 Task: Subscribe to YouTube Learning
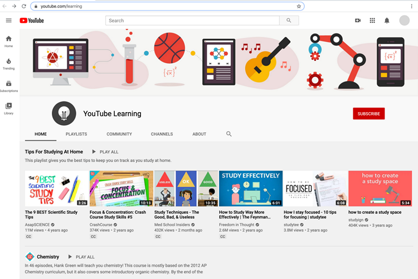[368, 114]
